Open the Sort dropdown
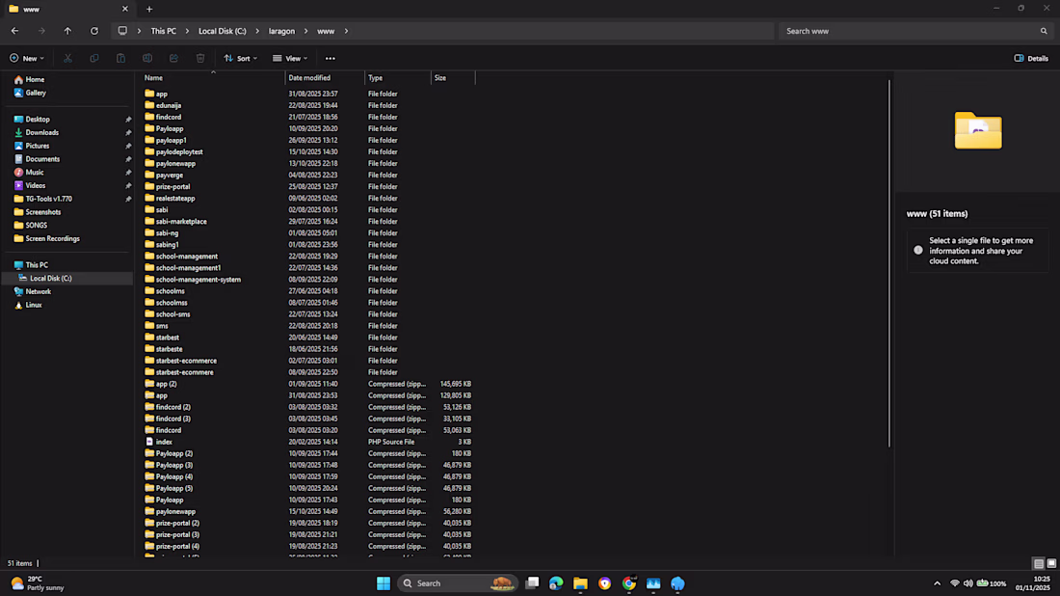The image size is (1060, 596). [241, 58]
